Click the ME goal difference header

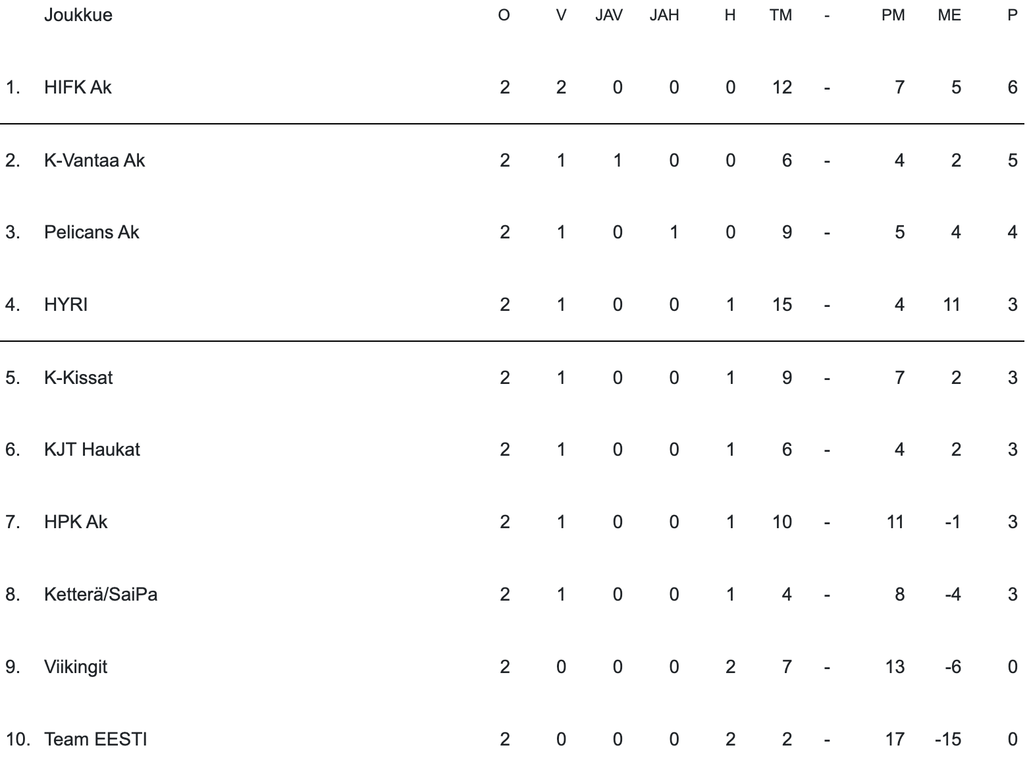coord(949,15)
